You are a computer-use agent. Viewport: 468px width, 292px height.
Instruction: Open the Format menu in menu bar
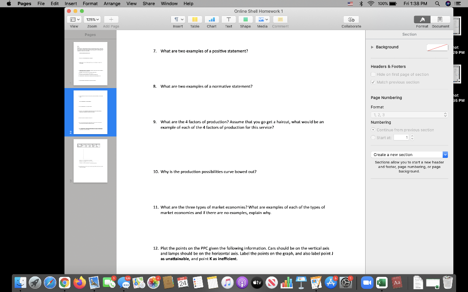click(90, 4)
